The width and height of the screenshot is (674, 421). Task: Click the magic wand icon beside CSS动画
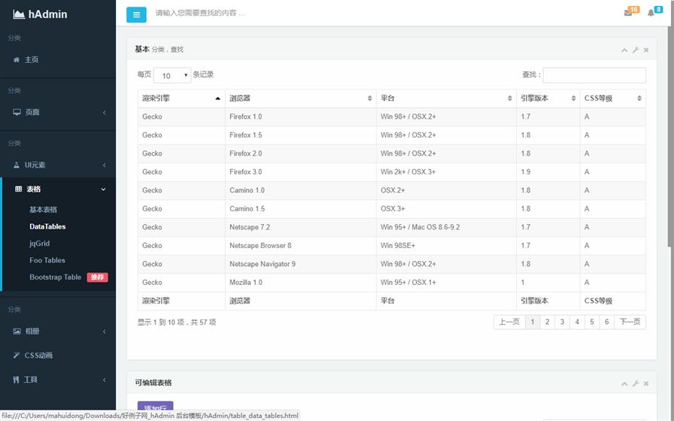[x=17, y=356]
